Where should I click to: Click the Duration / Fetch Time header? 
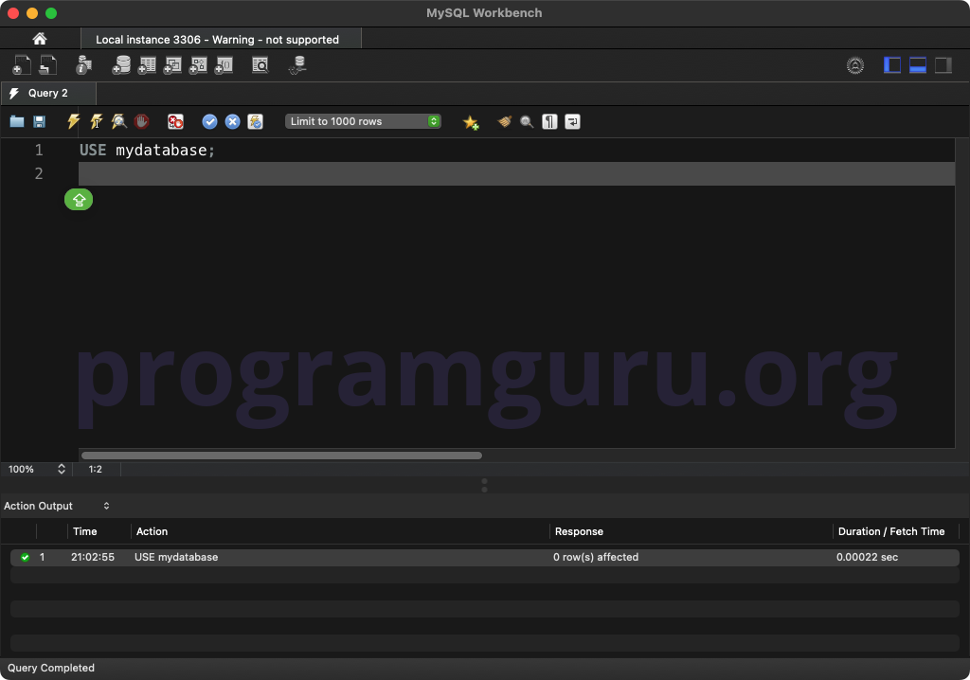(890, 531)
